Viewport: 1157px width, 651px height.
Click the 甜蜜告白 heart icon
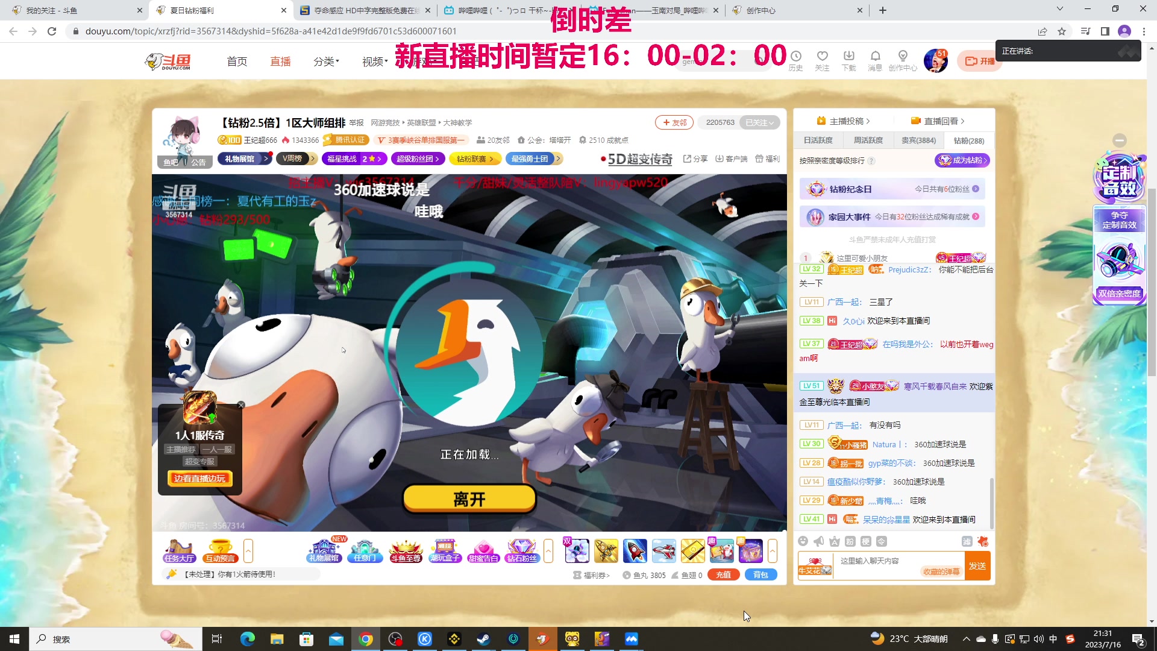click(x=483, y=550)
